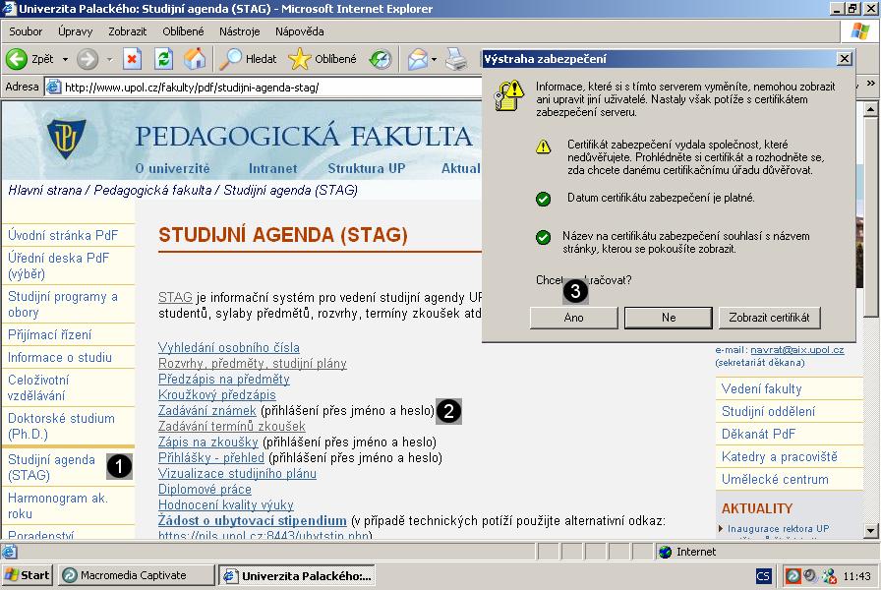Open the Zobrazit menu
This screenshot has height=590, width=881.
[x=128, y=31]
